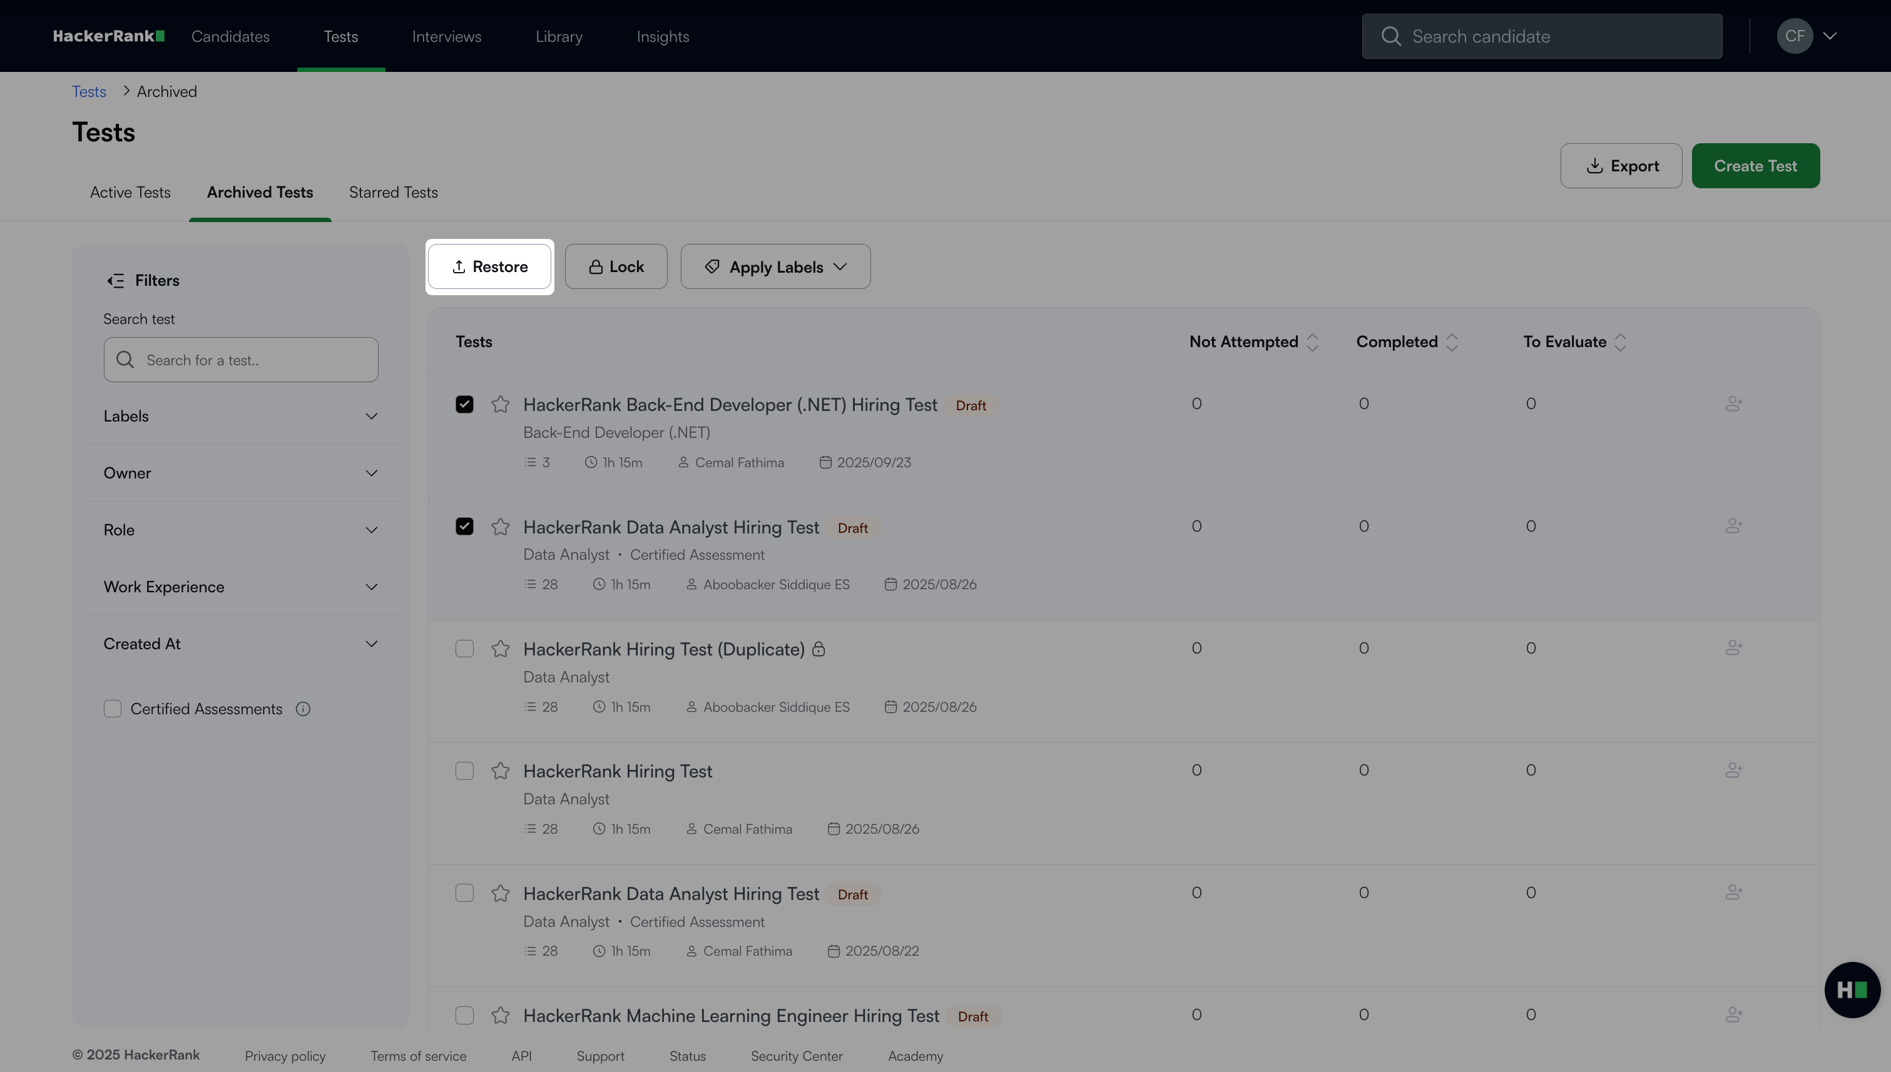Star the Back-End Developer (.NET) Hiring Test
1891x1072 pixels.
point(500,404)
